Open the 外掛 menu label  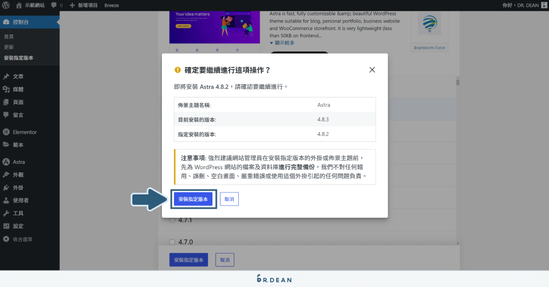[x=18, y=187]
